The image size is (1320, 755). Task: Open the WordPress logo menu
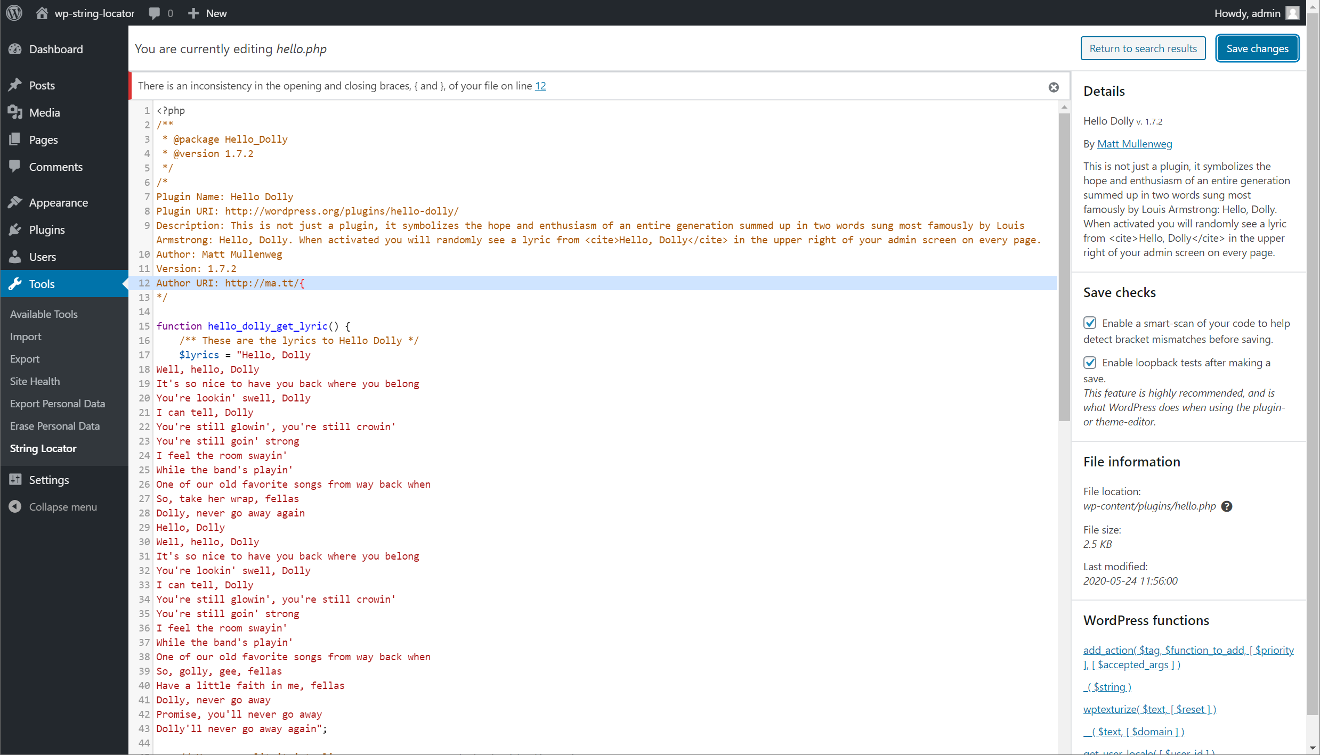coord(14,13)
